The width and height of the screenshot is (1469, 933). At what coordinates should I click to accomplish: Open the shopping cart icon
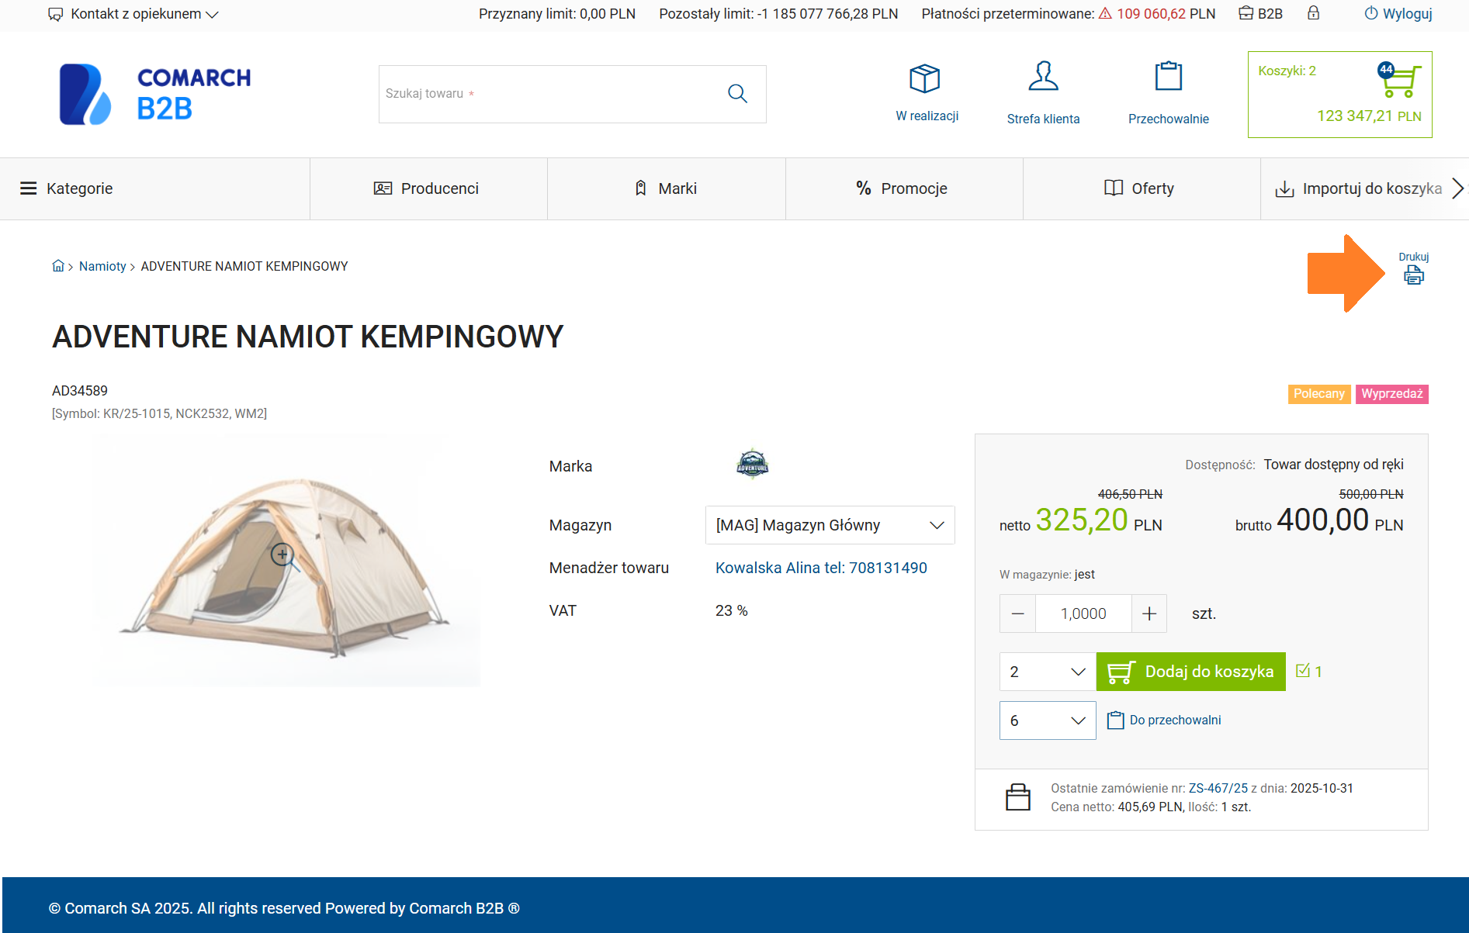point(1400,81)
